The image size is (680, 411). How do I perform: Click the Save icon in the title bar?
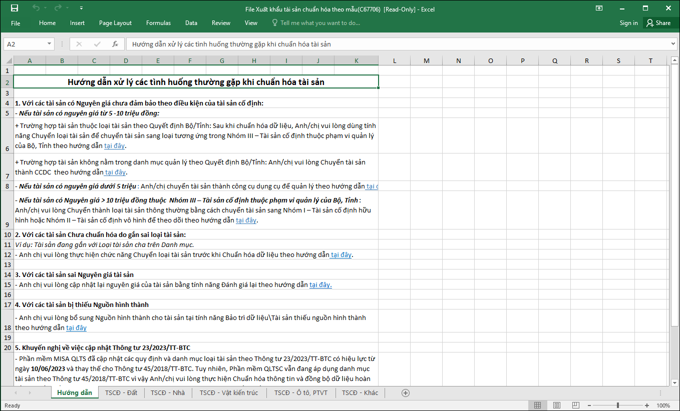click(15, 8)
